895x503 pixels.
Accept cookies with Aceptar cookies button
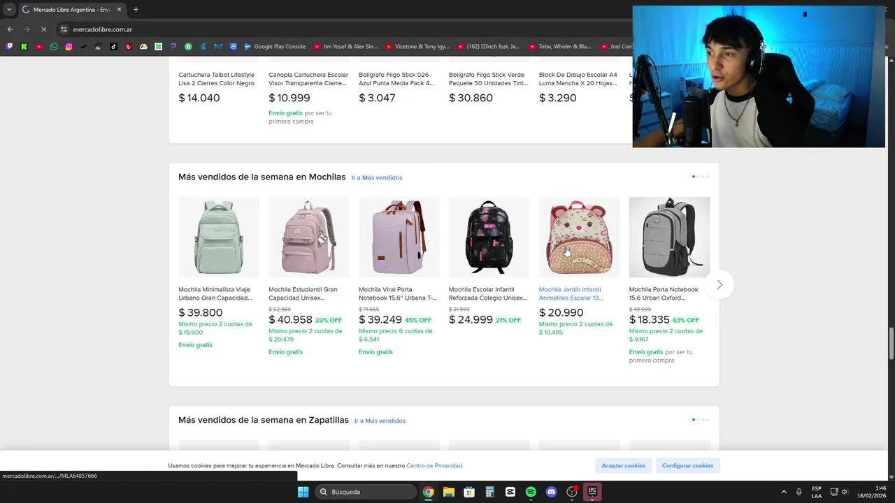624,465
